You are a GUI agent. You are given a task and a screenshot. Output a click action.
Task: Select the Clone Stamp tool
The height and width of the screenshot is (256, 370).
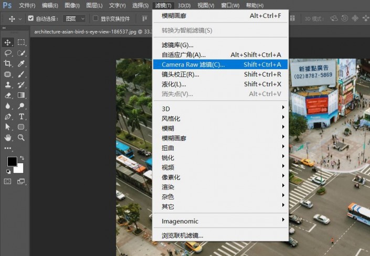click(7, 84)
